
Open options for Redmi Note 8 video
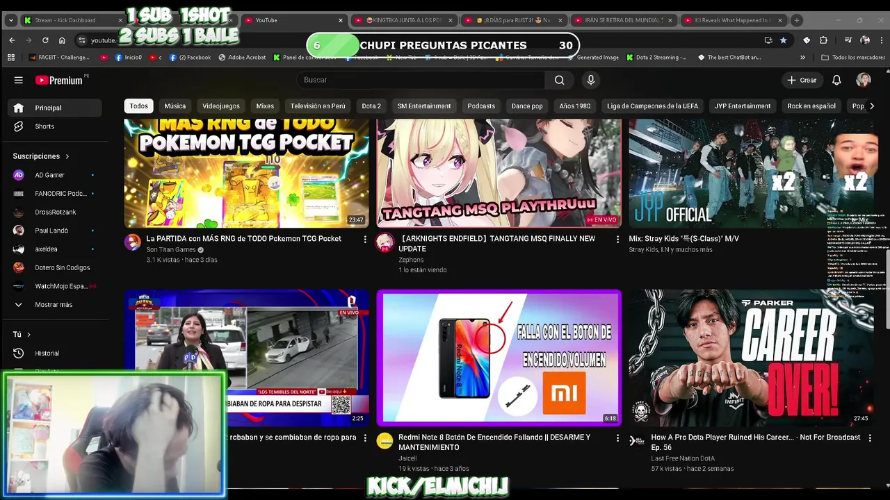pos(617,438)
